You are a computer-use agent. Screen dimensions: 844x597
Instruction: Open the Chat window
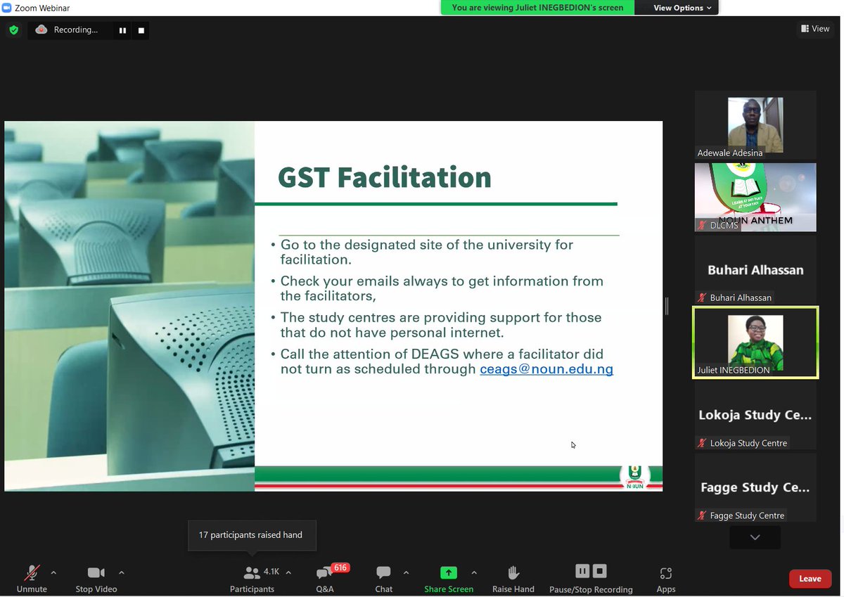[383, 579]
